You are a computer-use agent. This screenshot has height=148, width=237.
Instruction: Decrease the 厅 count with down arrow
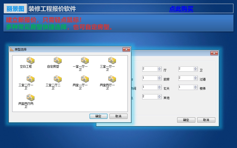point(159,70)
